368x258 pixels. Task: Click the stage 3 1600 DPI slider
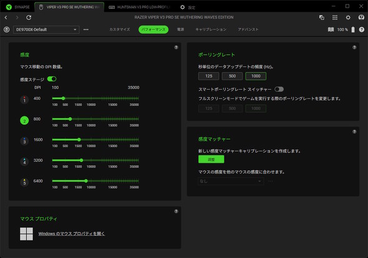95,140
